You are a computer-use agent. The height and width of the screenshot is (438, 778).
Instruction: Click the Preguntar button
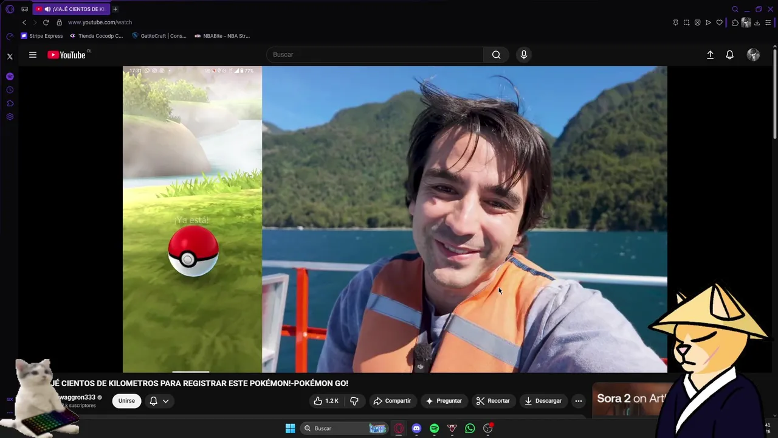[x=444, y=401]
